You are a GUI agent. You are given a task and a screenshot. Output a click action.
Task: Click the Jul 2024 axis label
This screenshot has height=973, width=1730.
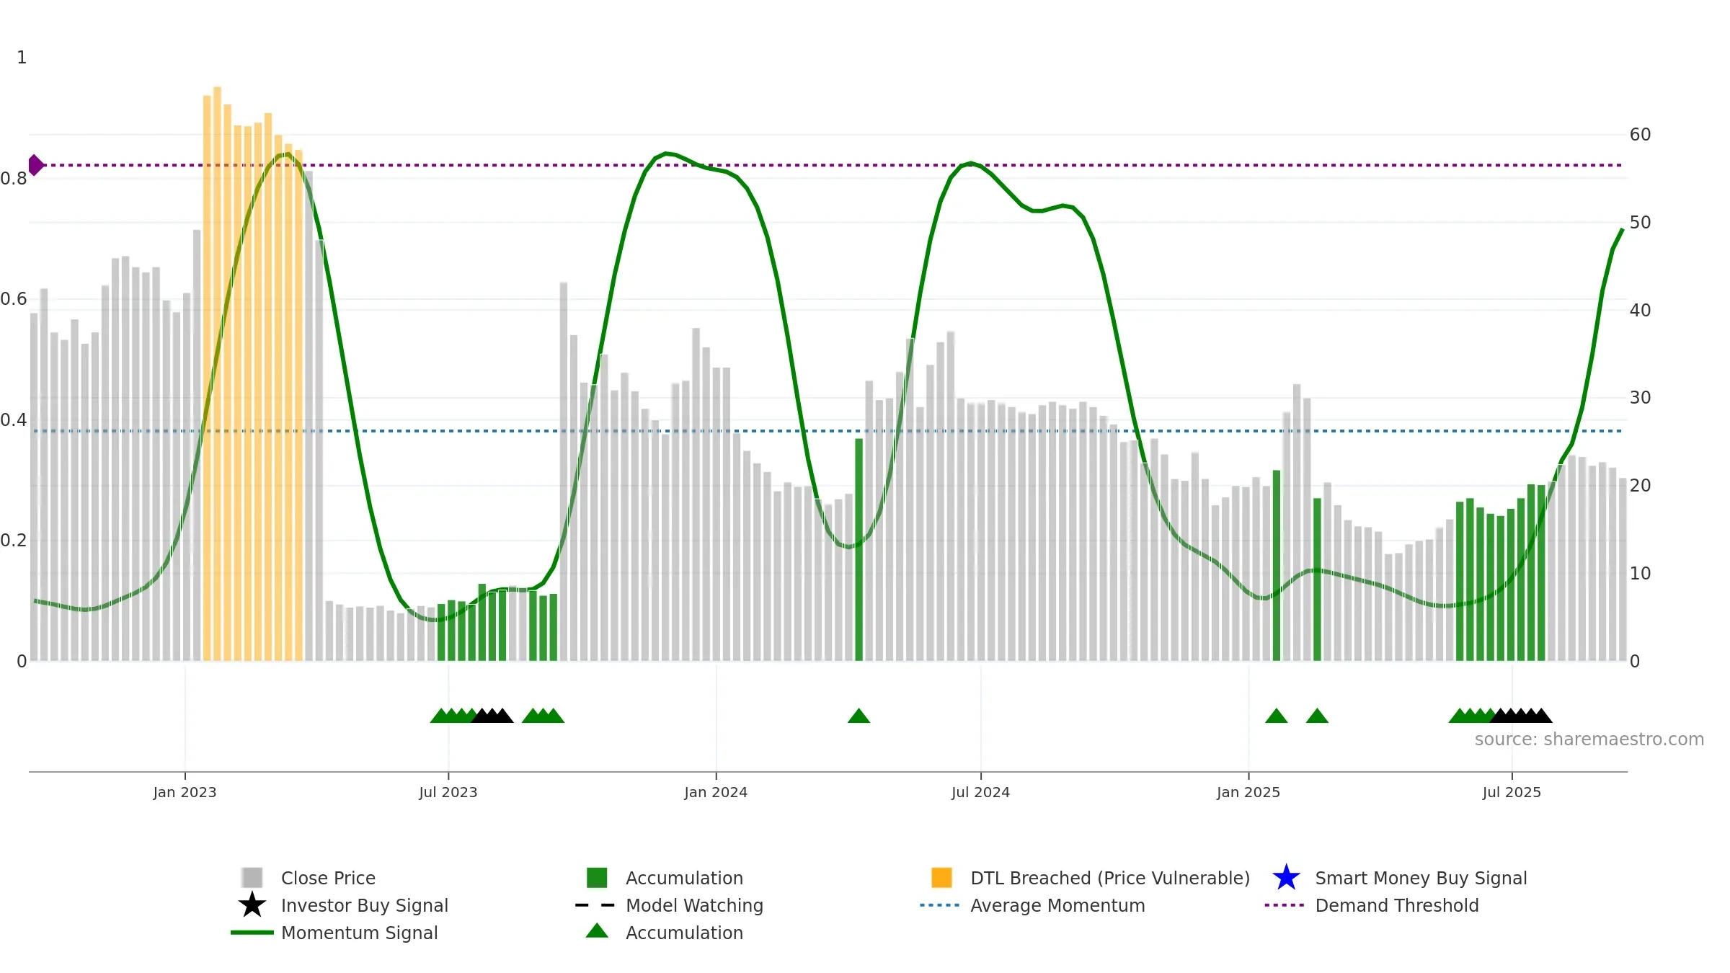pos(980,793)
